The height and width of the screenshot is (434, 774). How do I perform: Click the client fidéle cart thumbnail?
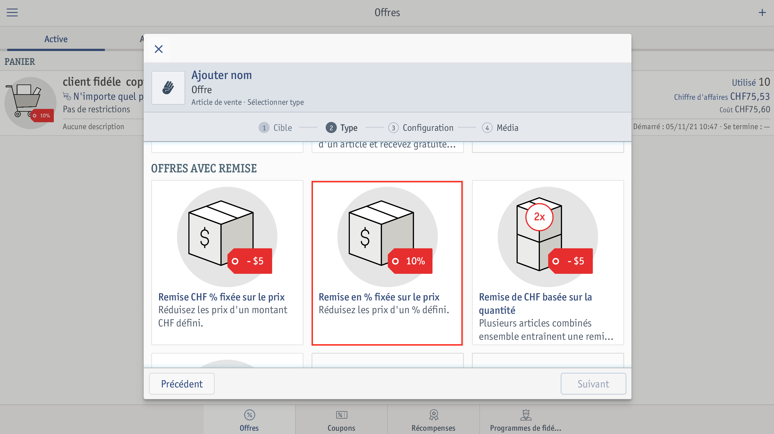[30, 103]
